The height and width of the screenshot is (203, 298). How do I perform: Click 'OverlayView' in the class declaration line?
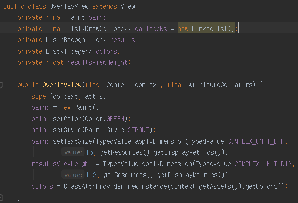[69, 6]
